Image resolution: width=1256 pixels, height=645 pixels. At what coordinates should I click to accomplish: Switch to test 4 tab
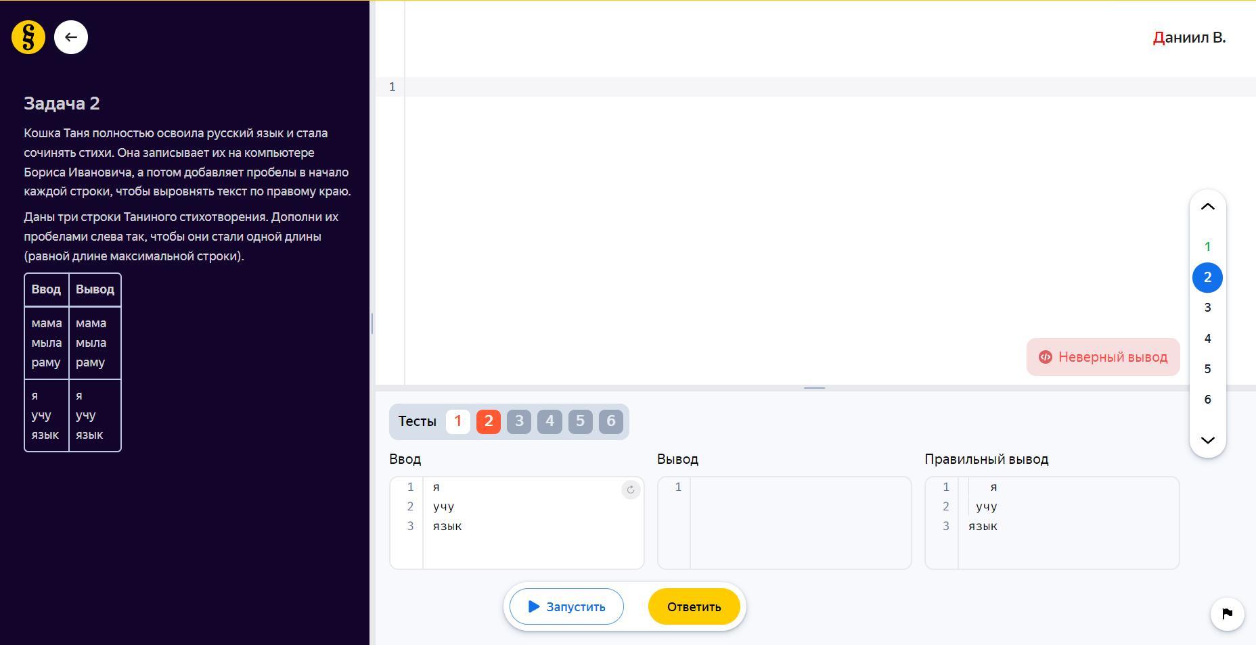click(x=549, y=421)
